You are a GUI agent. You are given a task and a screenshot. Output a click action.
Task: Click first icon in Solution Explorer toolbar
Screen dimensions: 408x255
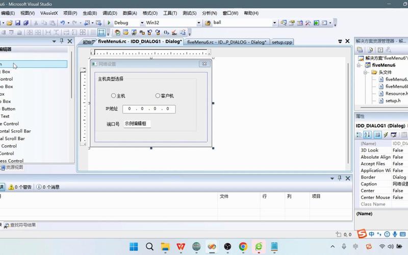pyautogui.click(x=360, y=49)
